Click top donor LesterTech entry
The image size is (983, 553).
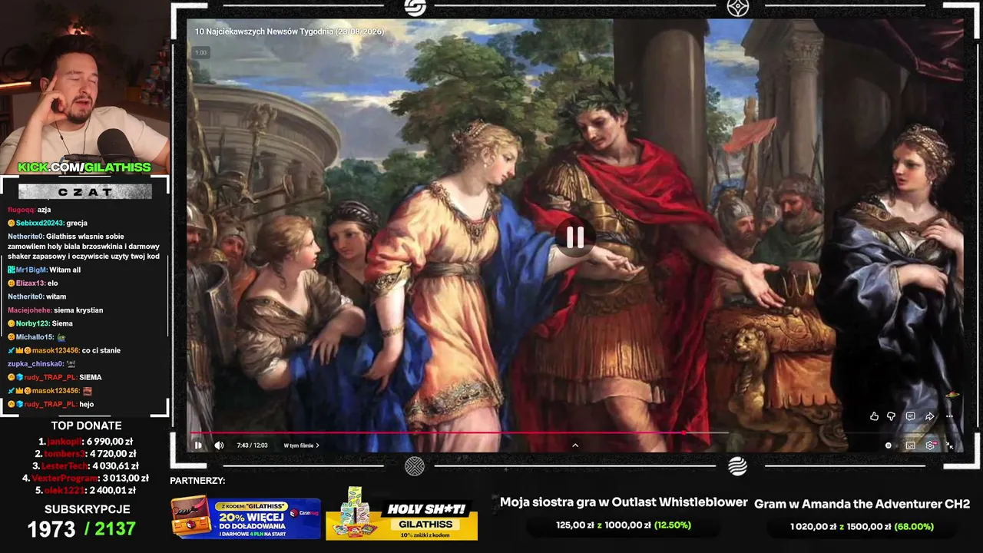(86, 466)
